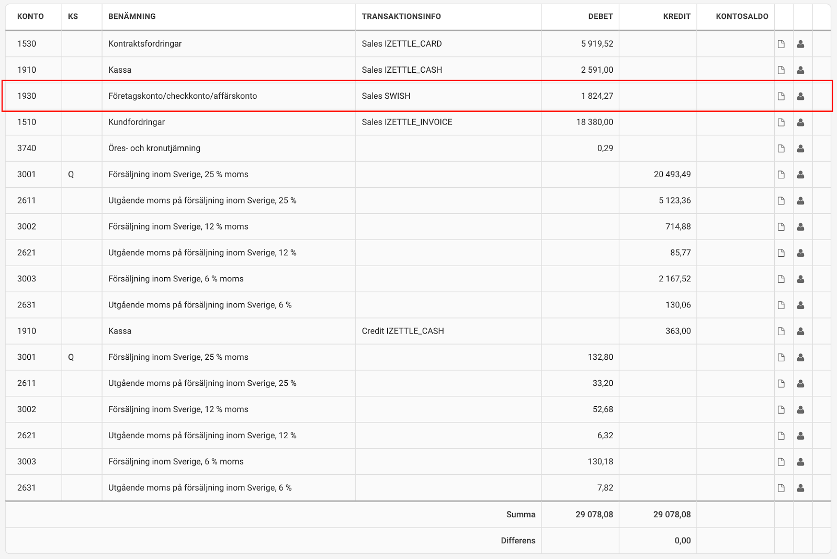The height and width of the screenshot is (559, 837).
Task: Click the BENÄMNING column header
Action: (x=132, y=16)
